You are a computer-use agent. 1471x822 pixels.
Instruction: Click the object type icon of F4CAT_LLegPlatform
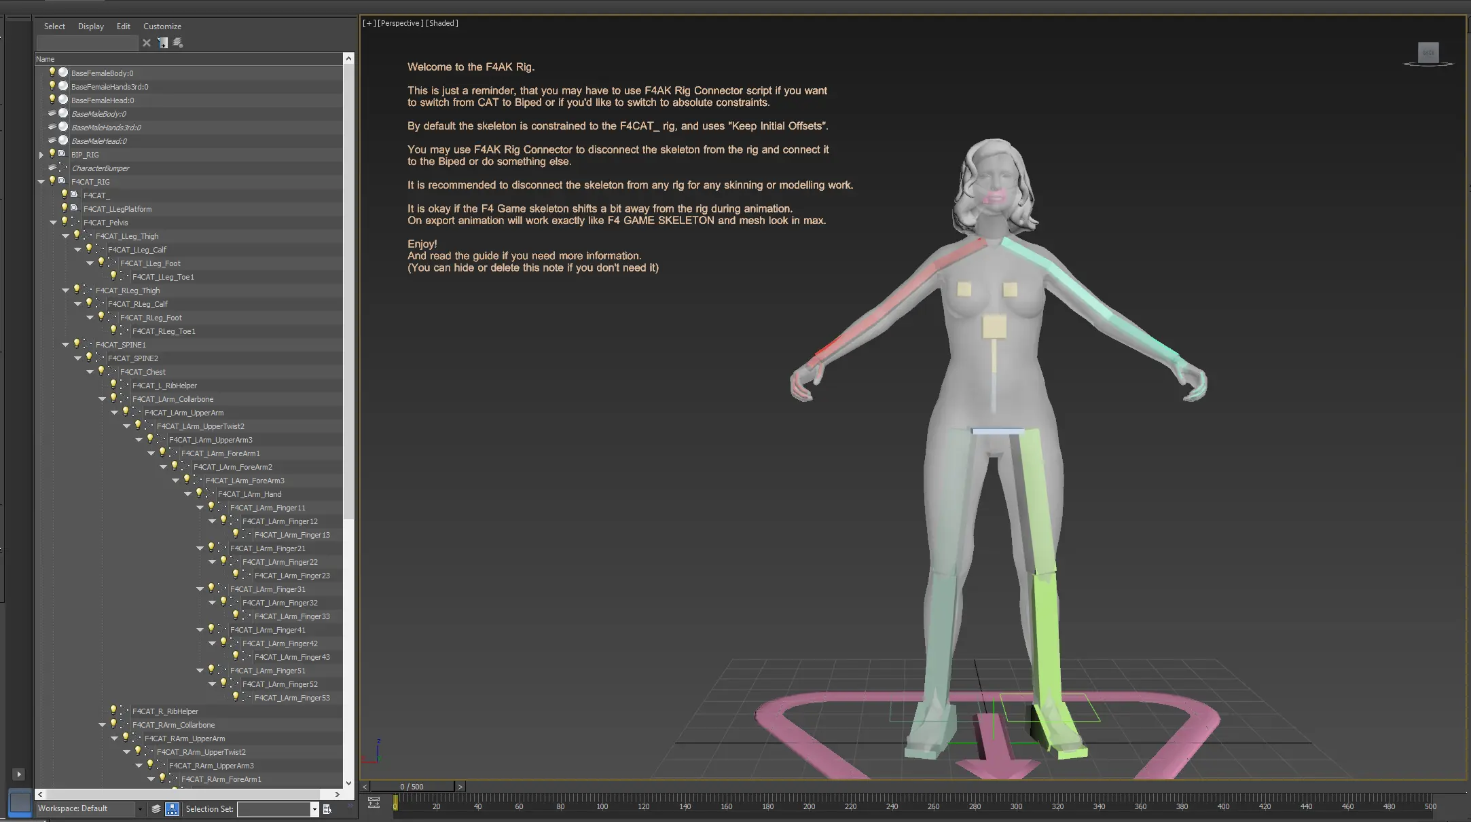(75, 208)
